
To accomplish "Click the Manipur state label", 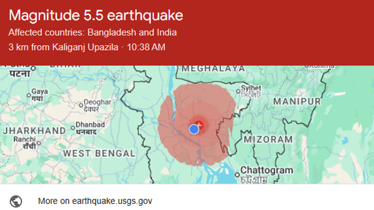I will [x=297, y=101].
